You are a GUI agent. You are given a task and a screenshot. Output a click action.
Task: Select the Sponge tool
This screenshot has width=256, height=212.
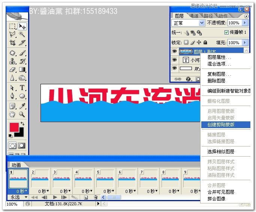22,78
